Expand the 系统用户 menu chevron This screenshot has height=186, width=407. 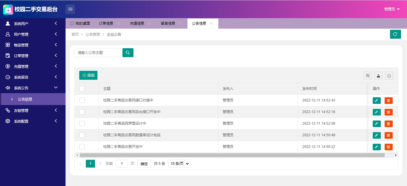click(x=56, y=24)
